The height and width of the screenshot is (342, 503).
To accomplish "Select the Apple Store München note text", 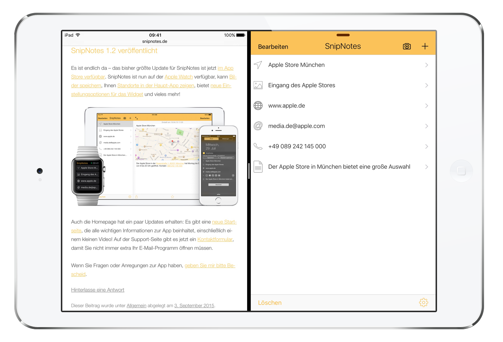I will [x=296, y=65].
